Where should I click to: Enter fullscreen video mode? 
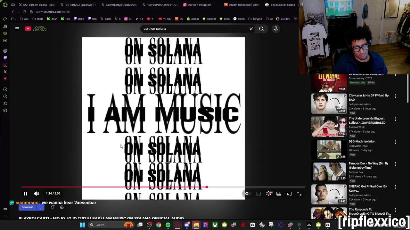[299, 194]
